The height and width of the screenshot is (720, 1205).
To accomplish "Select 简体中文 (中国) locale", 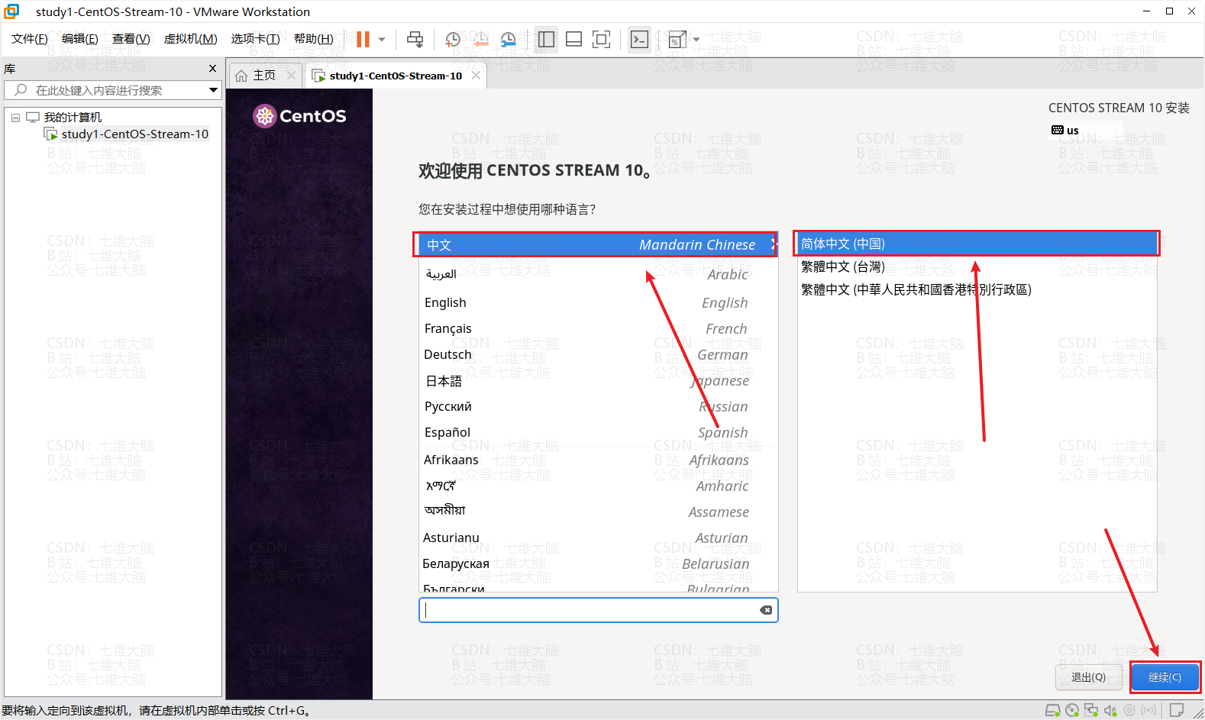I will 977,244.
